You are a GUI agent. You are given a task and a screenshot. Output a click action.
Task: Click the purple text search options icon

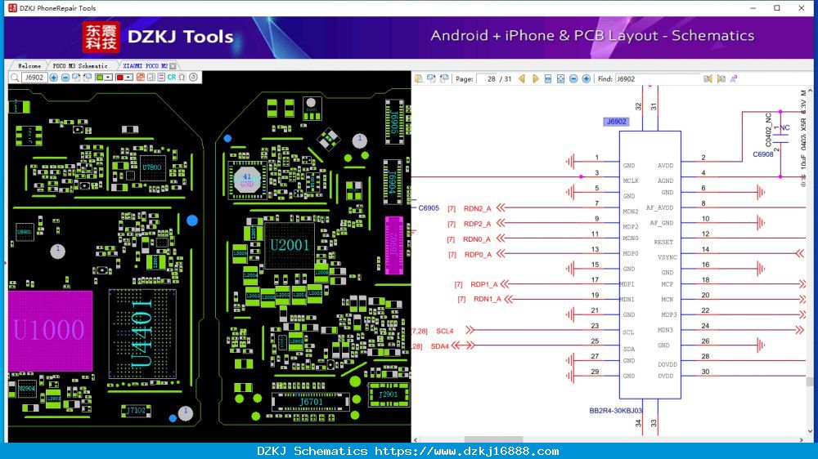coord(734,78)
